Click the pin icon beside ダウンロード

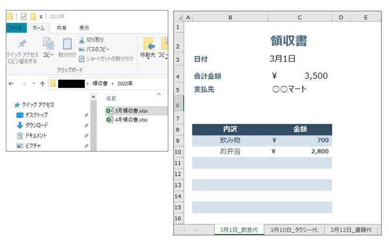tap(86, 125)
